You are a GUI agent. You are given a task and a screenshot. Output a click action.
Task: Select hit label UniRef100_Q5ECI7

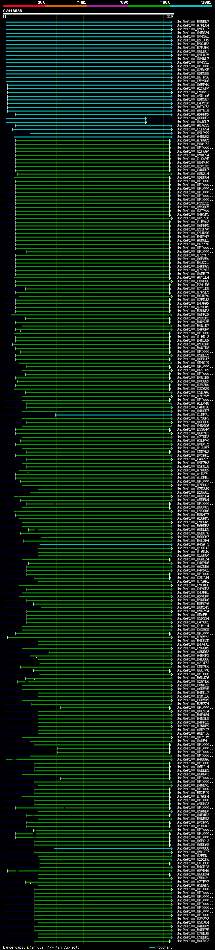[192, 29]
